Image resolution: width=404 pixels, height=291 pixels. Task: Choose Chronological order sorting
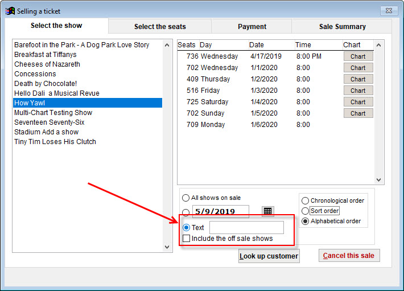tap(305, 201)
